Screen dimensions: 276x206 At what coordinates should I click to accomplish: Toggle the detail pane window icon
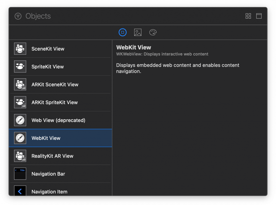tap(259, 16)
